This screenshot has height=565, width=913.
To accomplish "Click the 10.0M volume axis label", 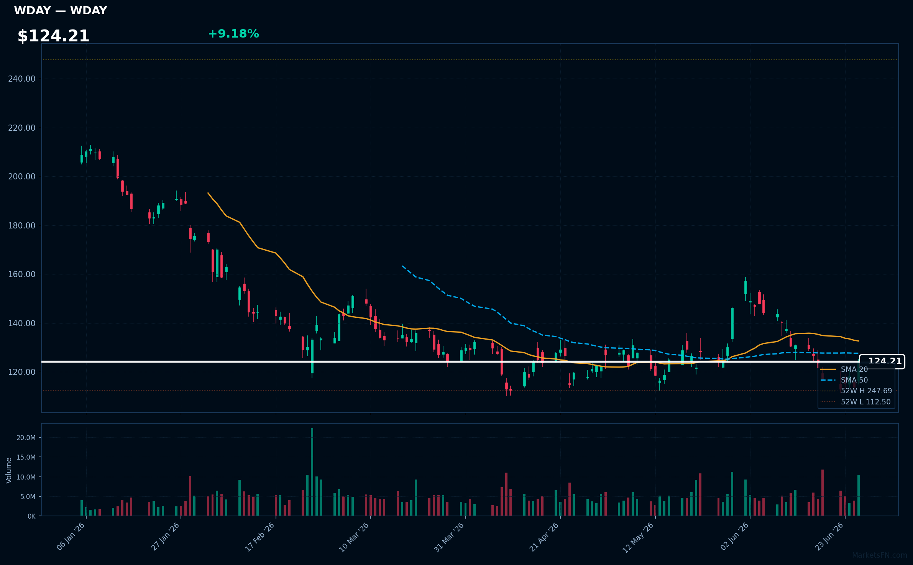I will [26, 477].
